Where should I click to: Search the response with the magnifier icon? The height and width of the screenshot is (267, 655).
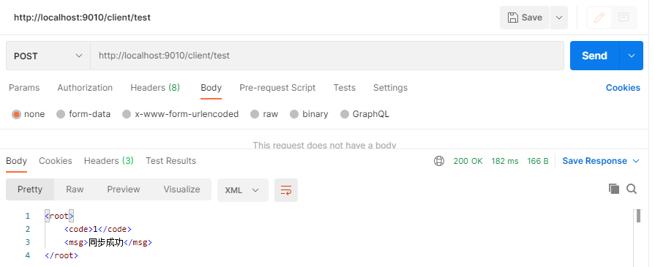click(632, 189)
